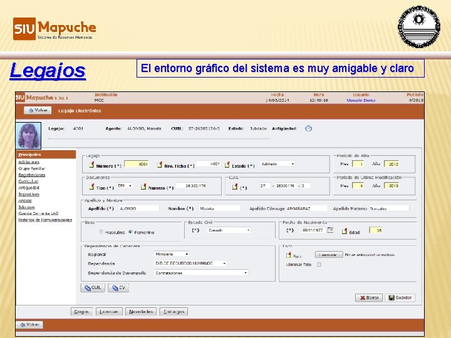Open the Novedades tab button
This screenshot has height=338, width=451.
click(141, 312)
